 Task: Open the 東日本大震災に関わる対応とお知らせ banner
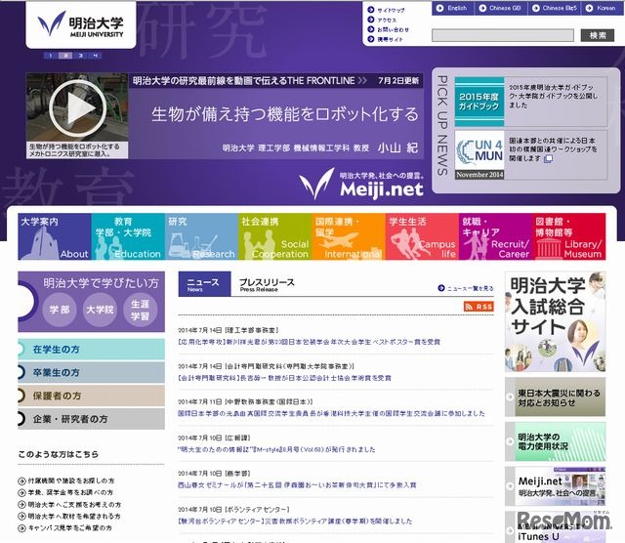(556, 397)
